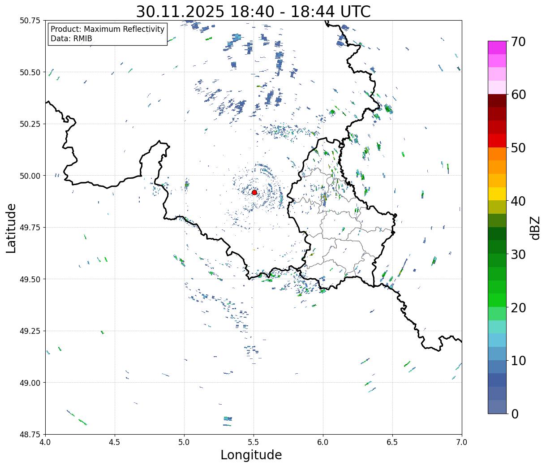Click the 50.75 latitude tick label

click(x=30, y=21)
